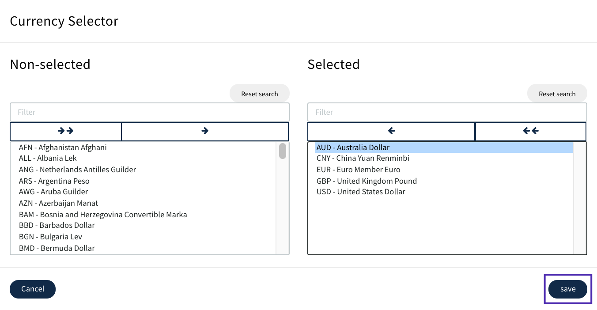Click the save button

[x=568, y=289]
